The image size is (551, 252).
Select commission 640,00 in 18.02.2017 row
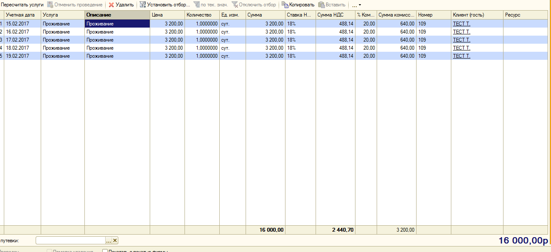[396, 48]
